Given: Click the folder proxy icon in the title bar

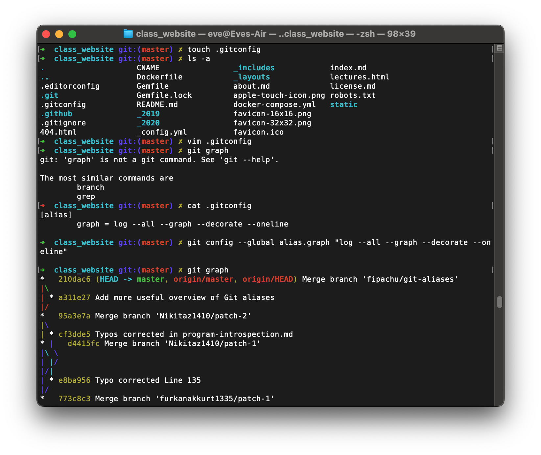Looking at the screenshot, I should pyautogui.click(x=128, y=34).
